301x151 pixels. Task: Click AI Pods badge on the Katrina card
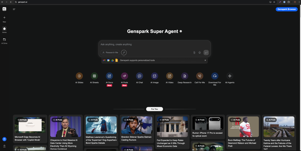coord(271,120)
